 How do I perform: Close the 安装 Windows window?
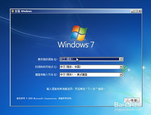(139, 11)
